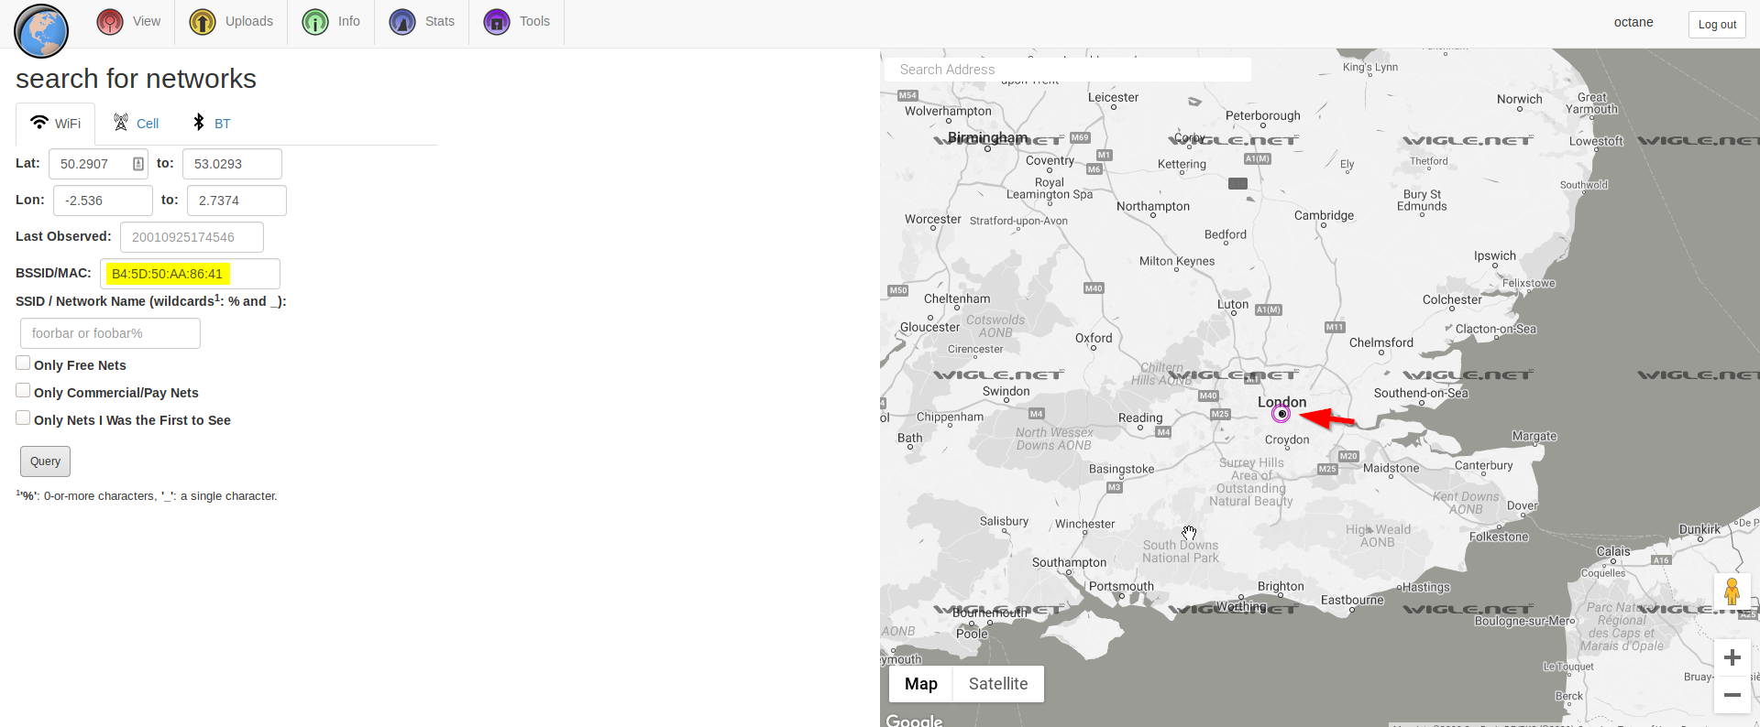
Task: Open the View menu icon
Action: point(110,22)
